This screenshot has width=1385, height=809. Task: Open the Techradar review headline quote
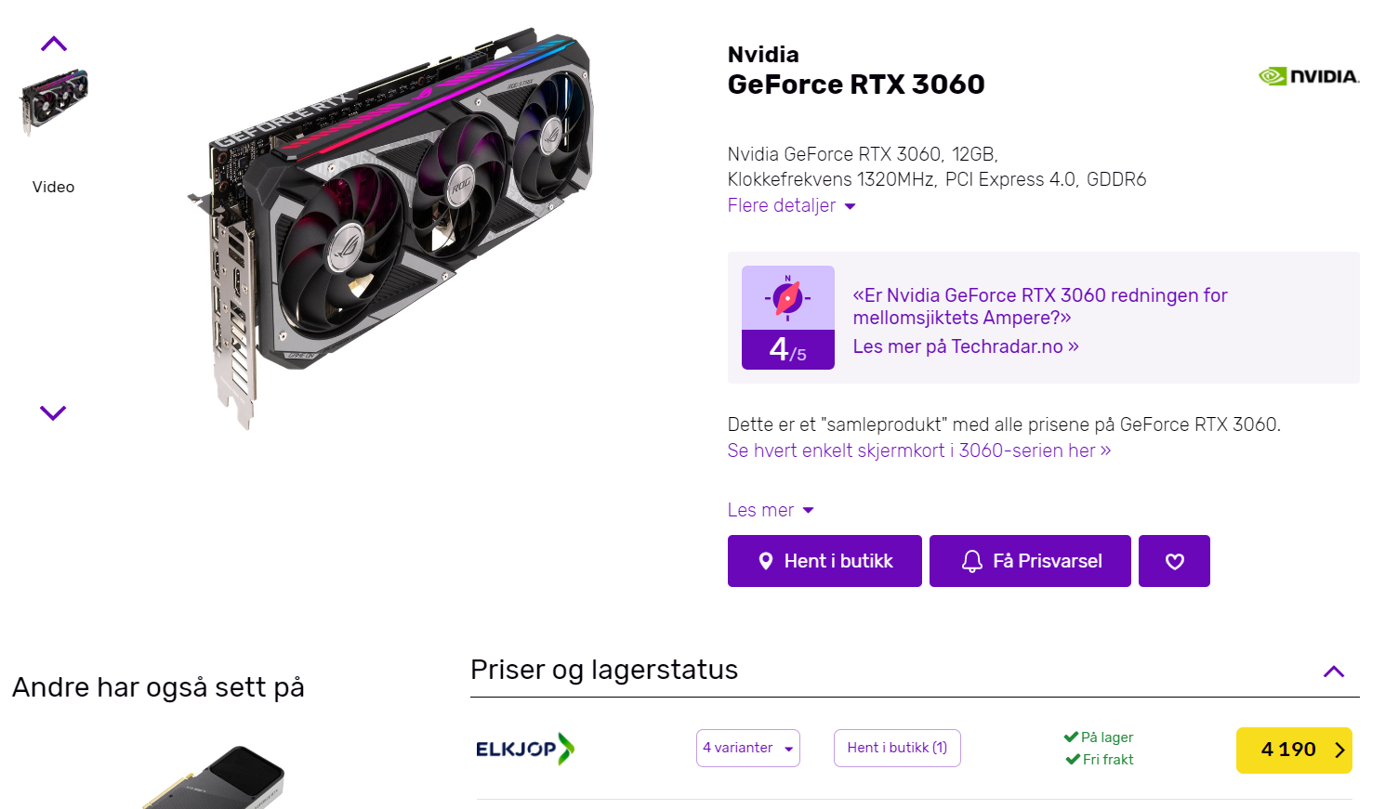coord(1039,307)
